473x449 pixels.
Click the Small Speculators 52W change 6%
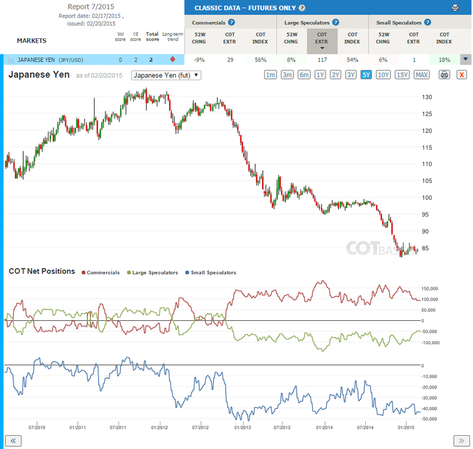383,60
